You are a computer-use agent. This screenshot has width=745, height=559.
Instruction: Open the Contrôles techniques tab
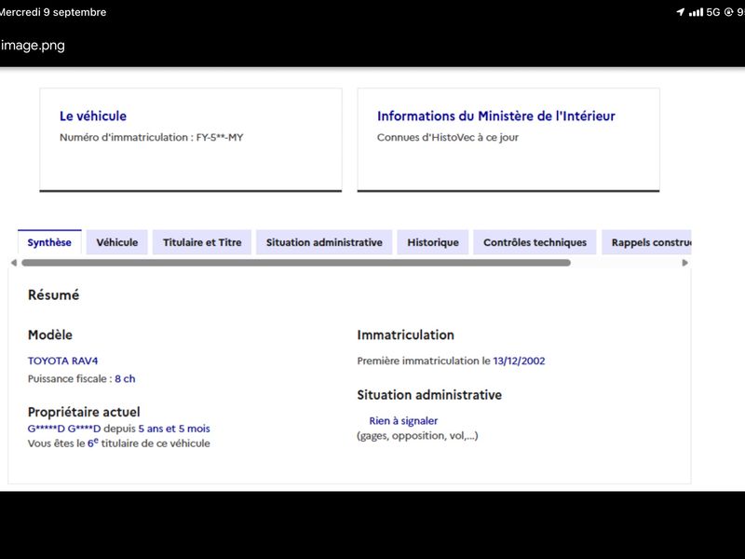point(535,242)
